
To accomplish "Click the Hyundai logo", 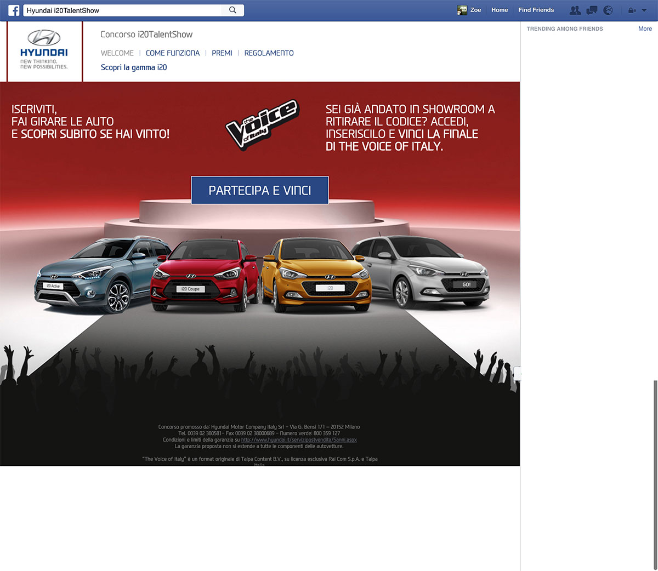I will click(44, 50).
